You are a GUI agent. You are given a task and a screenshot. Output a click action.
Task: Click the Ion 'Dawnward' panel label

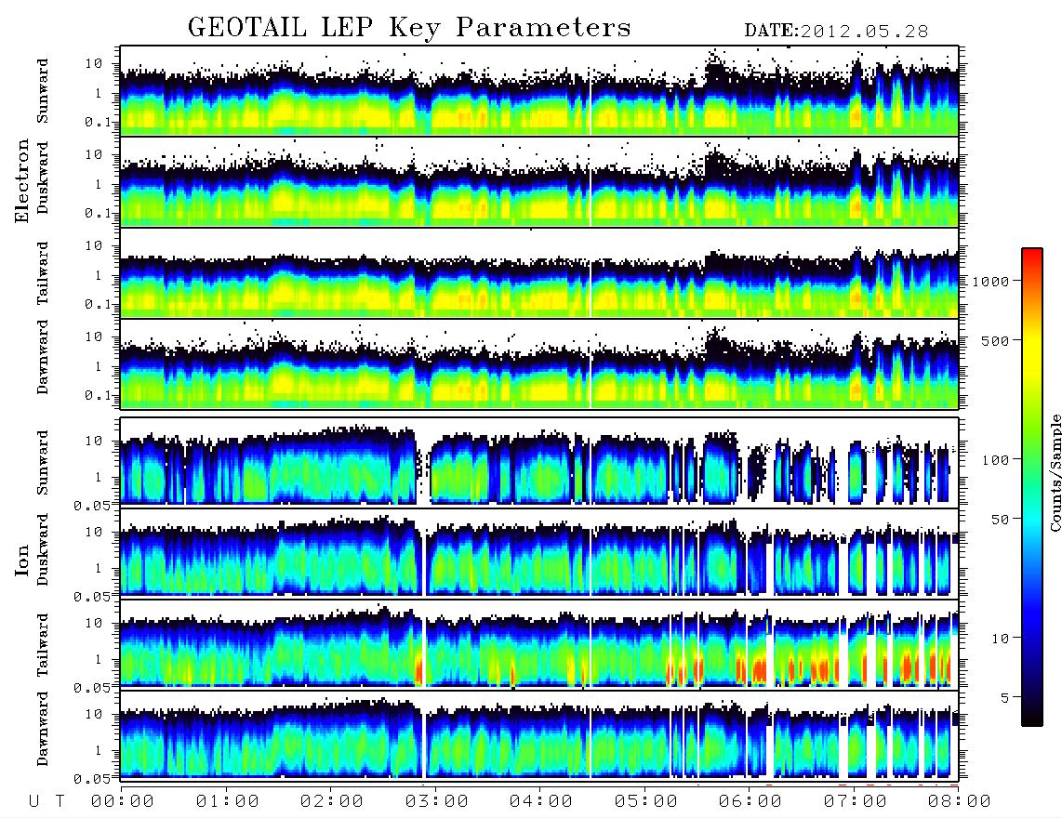coord(43,728)
